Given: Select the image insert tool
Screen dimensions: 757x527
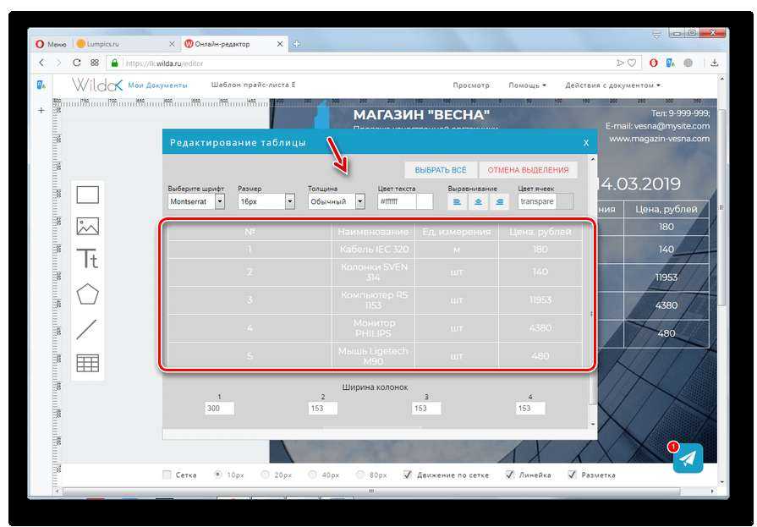Looking at the screenshot, I should (x=88, y=227).
